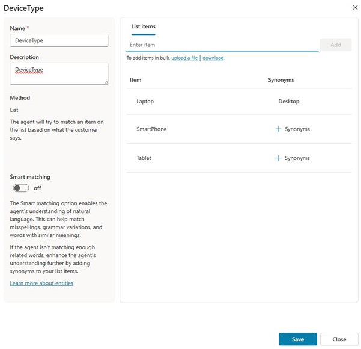The height and width of the screenshot is (349, 361).
Task: Select the SmartPhone list item
Action: pyautogui.click(x=151, y=129)
